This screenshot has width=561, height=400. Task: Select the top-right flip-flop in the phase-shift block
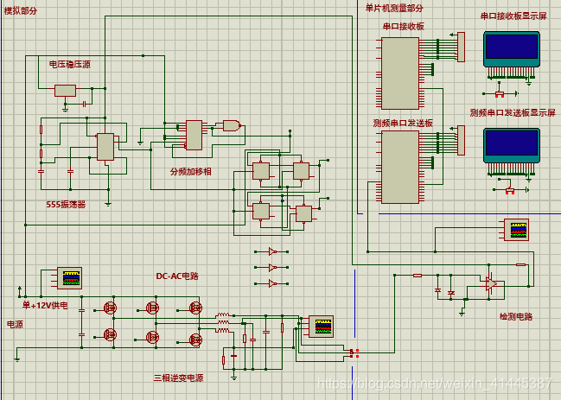pos(302,171)
